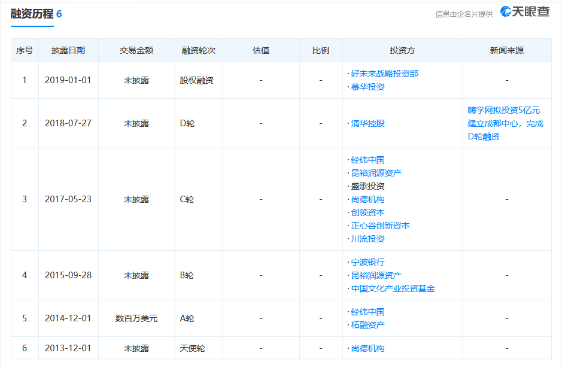Click 未披露 amount in the B轮 row
Viewport: 562px width, 368px height.
(x=136, y=275)
